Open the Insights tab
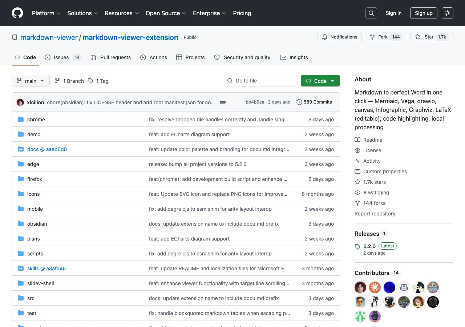This screenshot has height=327, width=465. pos(294,57)
